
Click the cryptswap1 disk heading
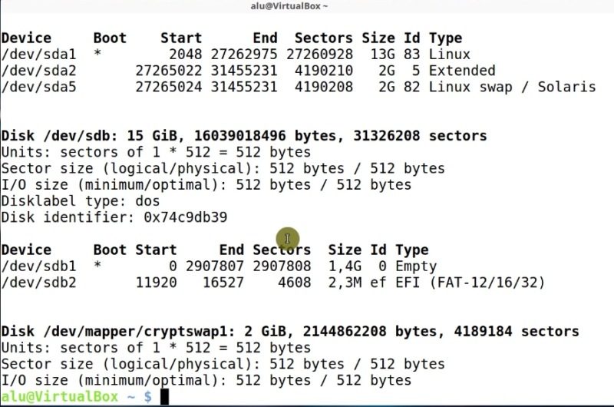290,332
